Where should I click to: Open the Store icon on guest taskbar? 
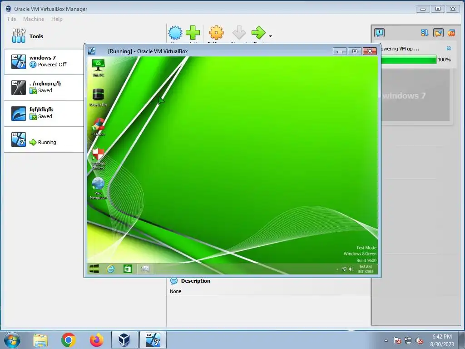click(x=128, y=269)
